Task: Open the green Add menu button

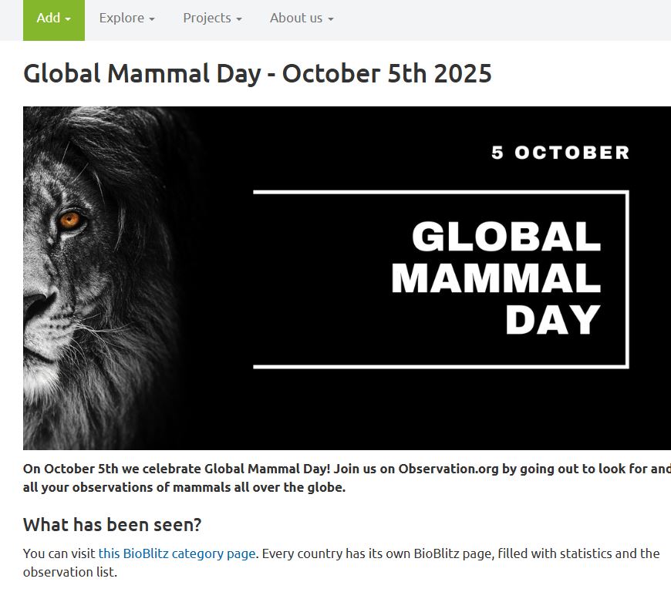Action: click(x=53, y=18)
